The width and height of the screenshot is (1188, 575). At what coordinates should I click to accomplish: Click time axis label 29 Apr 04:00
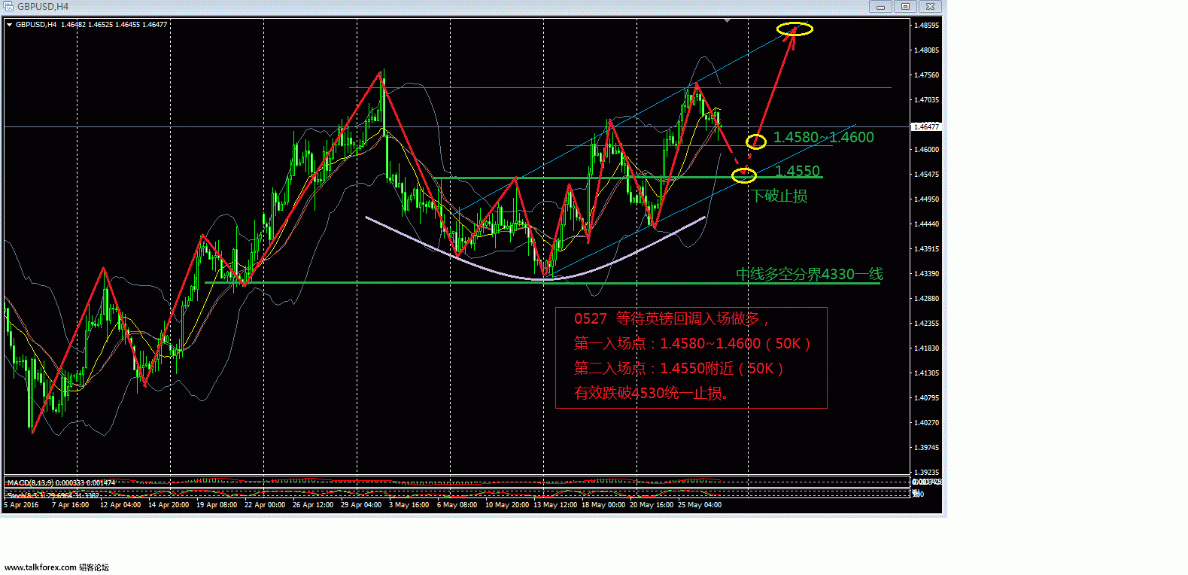pyautogui.click(x=361, y=505)
